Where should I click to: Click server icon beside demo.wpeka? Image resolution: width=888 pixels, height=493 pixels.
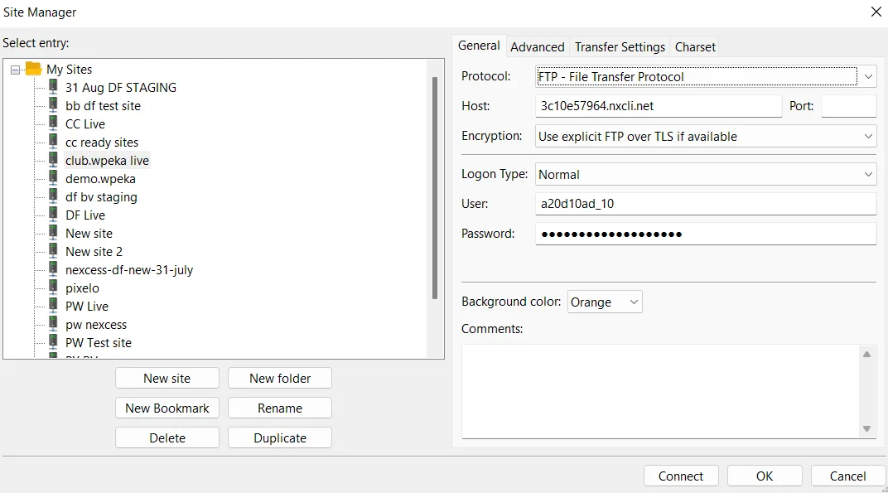[x=53, y=178]
